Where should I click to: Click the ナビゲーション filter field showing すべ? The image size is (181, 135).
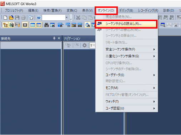click(x=92, y=45)
